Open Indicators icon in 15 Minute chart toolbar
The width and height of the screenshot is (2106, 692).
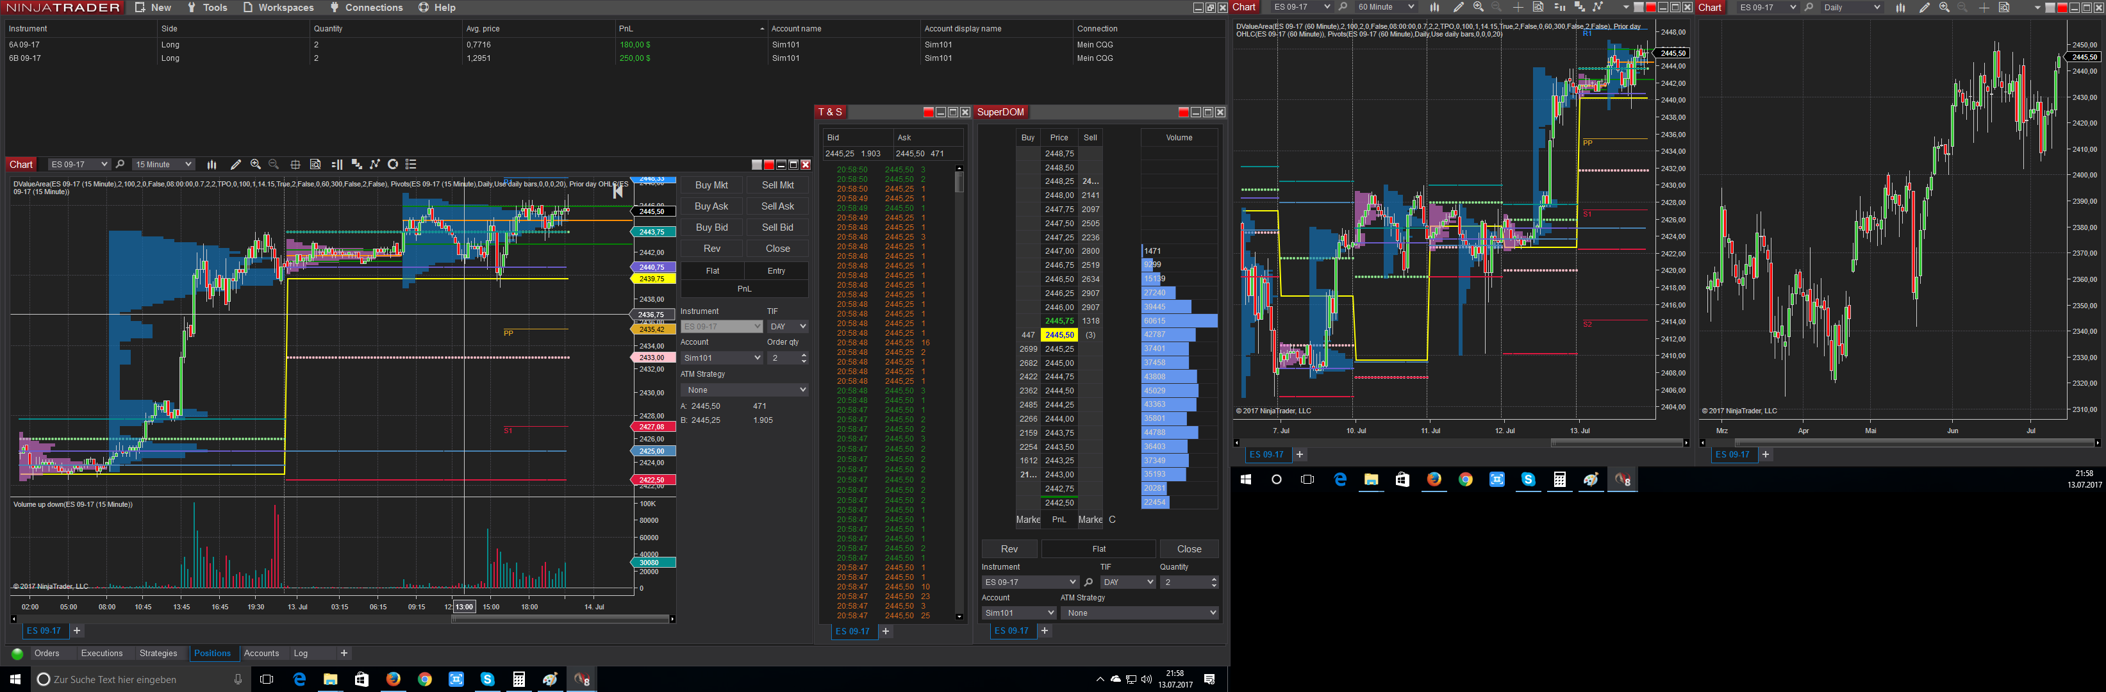point(356,164)
